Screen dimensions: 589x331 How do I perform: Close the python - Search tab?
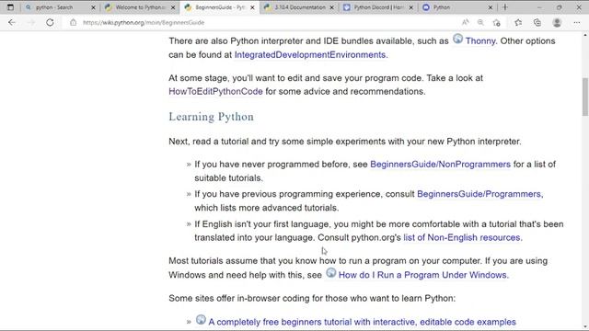(x=94, y=7)
